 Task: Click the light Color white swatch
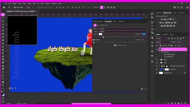100,34
